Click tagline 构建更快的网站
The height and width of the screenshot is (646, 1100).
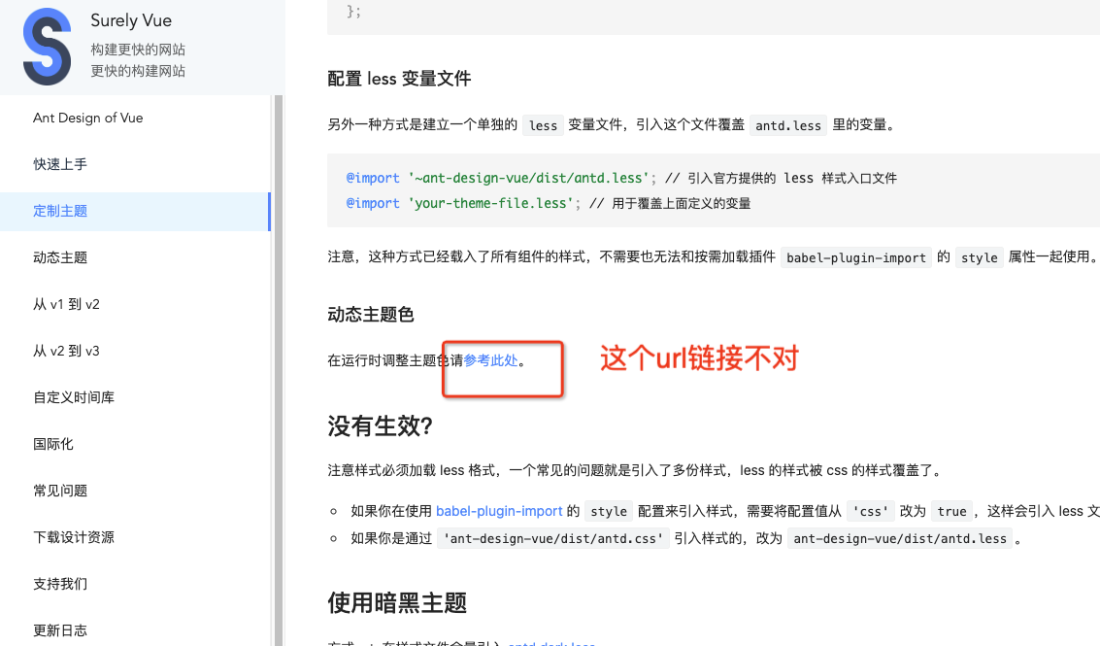pyautogui.click(x=138, y=50)
